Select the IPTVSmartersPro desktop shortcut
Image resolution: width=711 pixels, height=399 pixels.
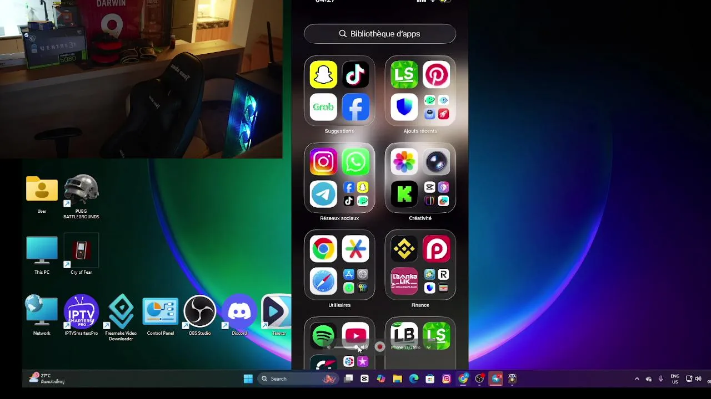point(81,315)
